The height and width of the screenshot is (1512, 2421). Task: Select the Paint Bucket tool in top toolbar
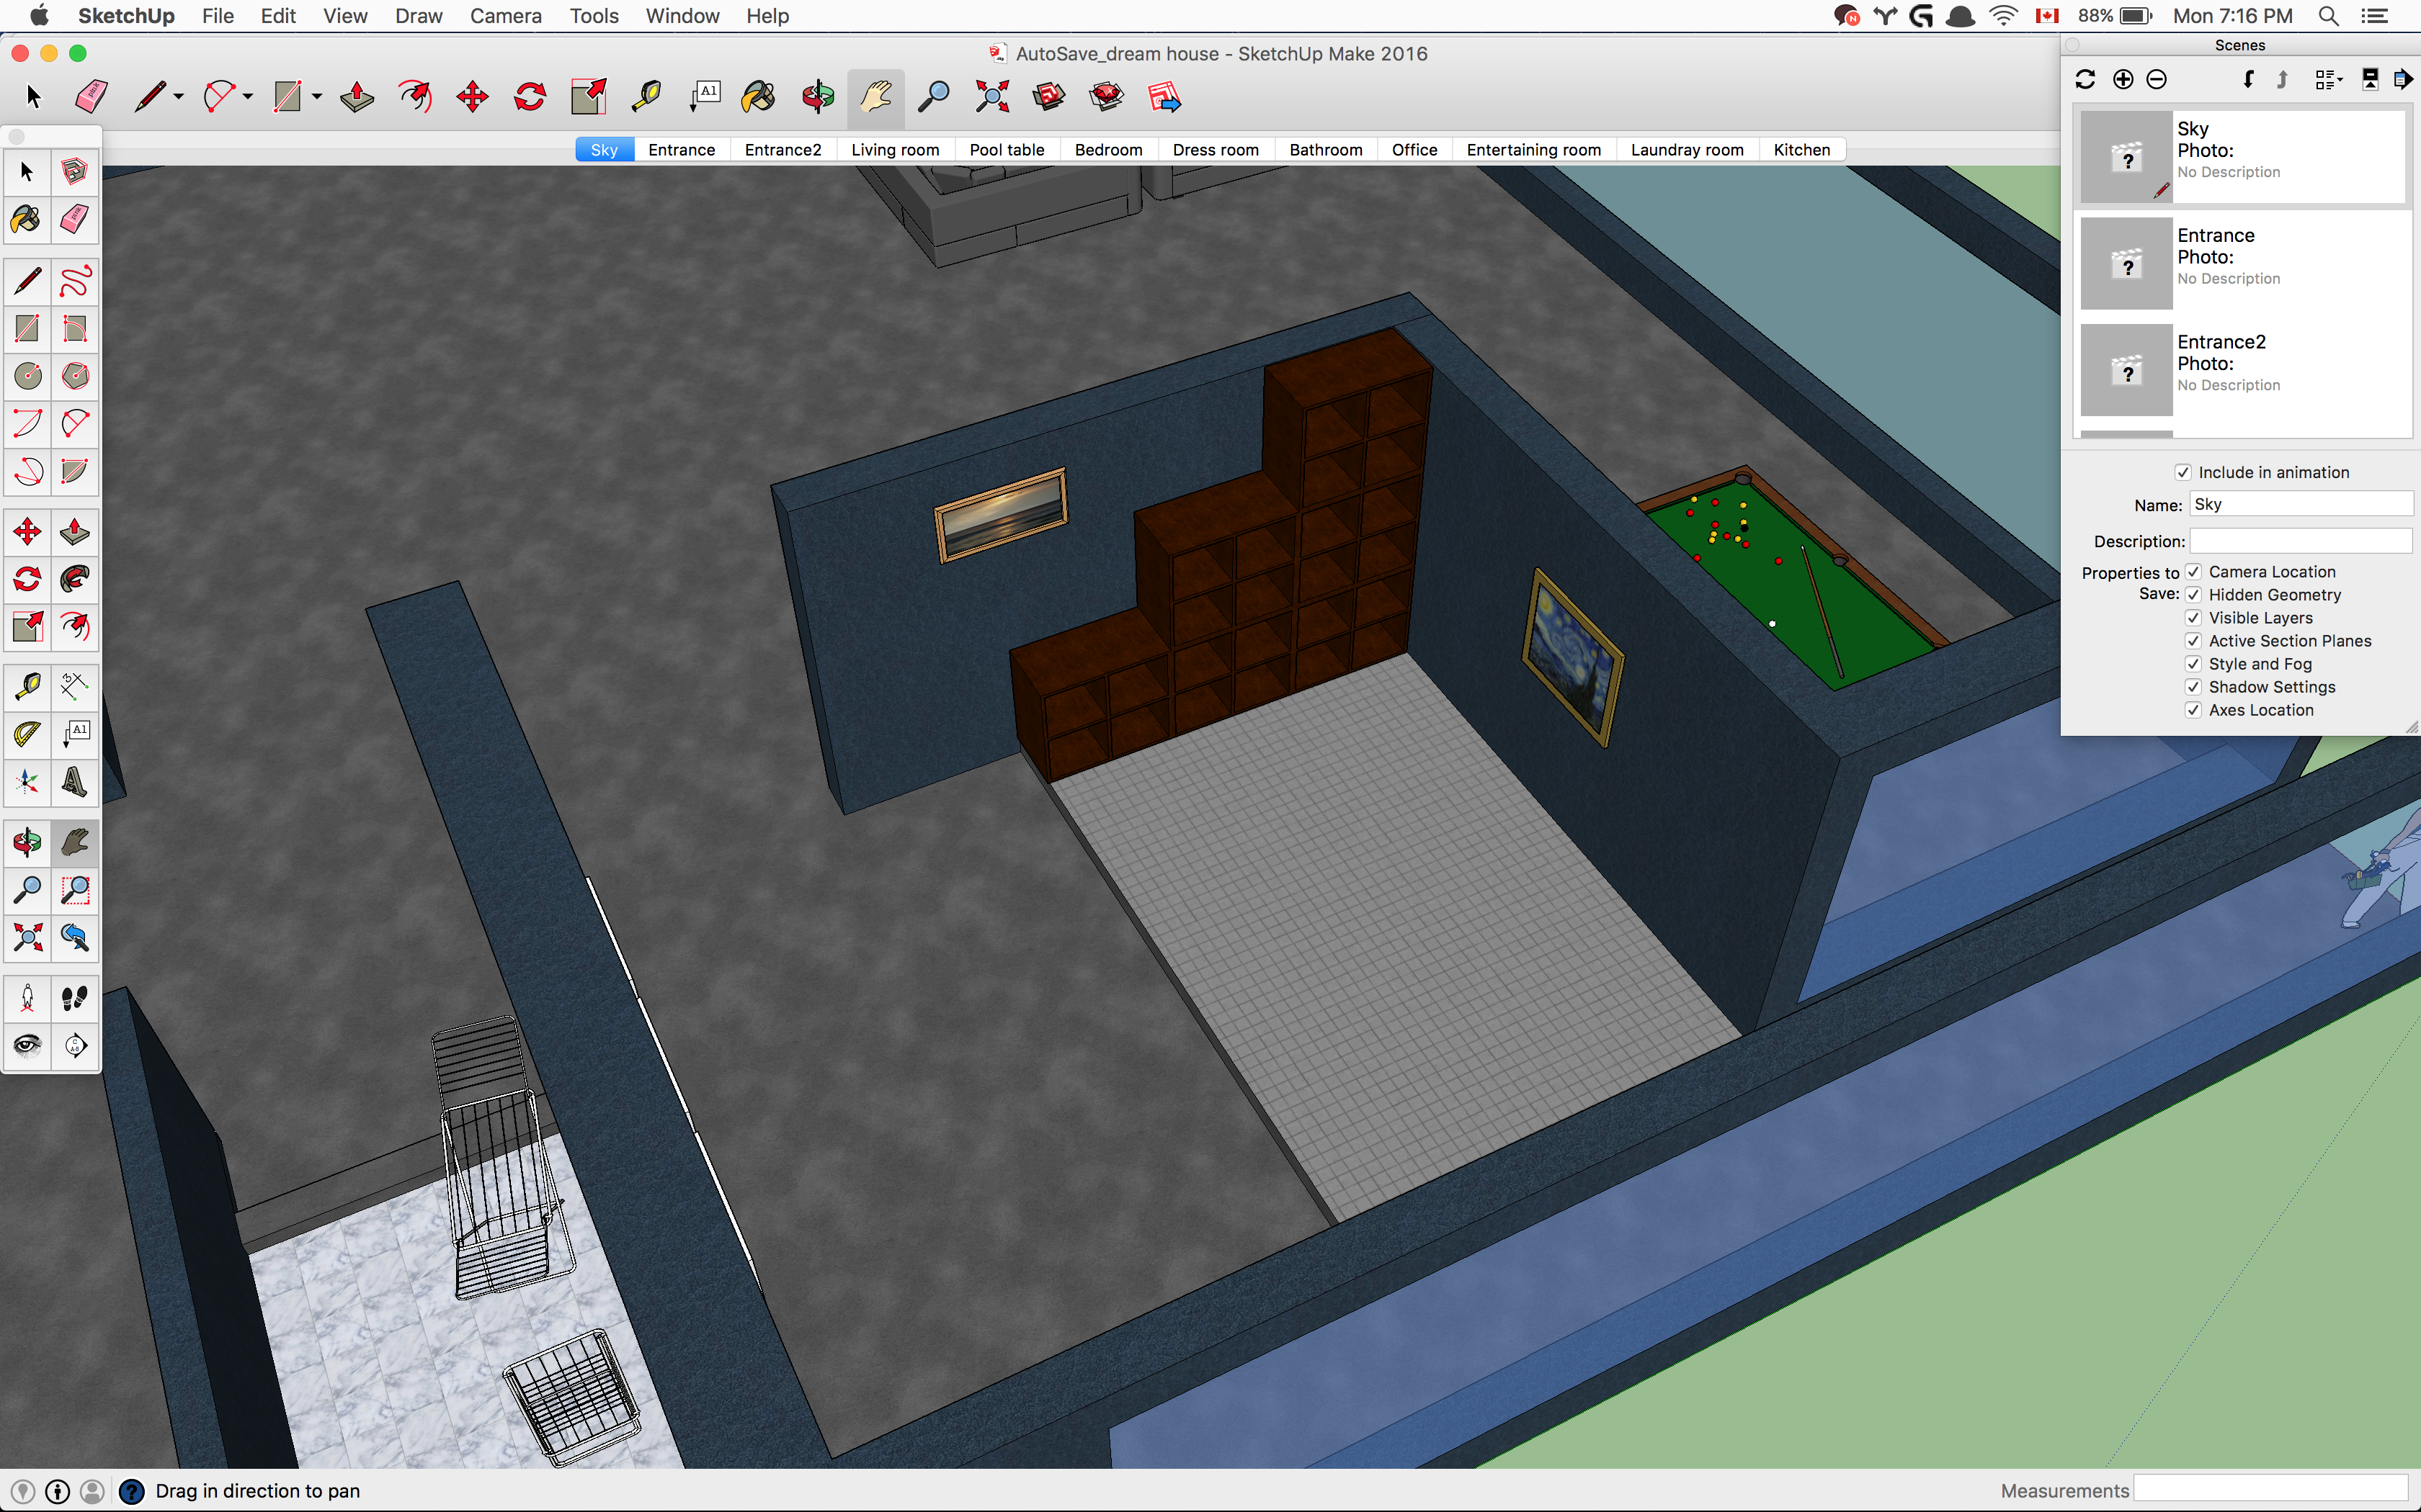[x=759, y=97]
